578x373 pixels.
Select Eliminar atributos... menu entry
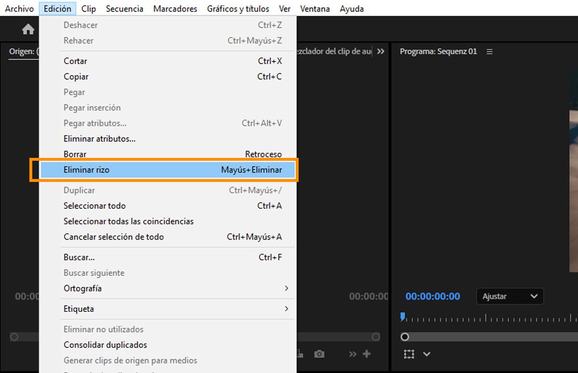[167, 139]
